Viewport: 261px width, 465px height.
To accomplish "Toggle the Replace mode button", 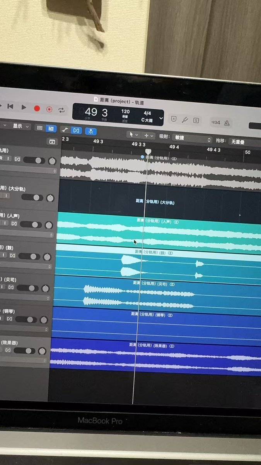I will click(x=174, y=119).
